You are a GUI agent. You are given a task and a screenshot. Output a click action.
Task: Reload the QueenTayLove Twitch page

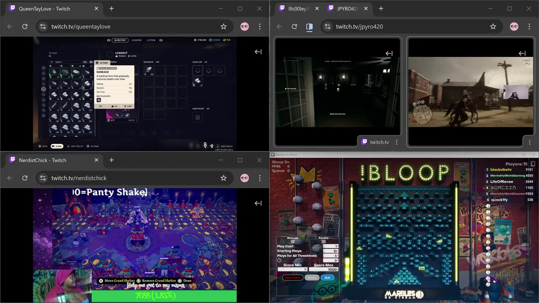tap(25, 27)
